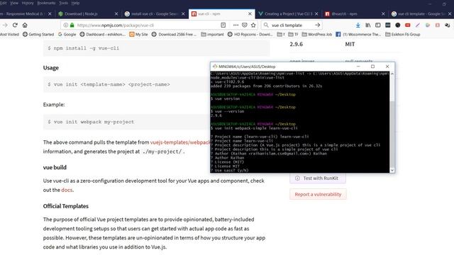Open the View menu
Screen dimensions: 454x255
pos(14,3)
